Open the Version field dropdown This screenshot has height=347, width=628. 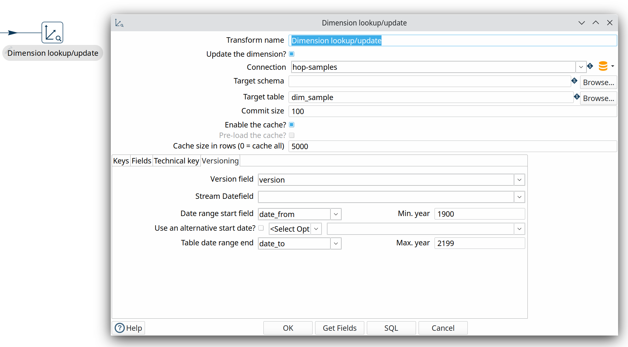click(x=519, y=180)
